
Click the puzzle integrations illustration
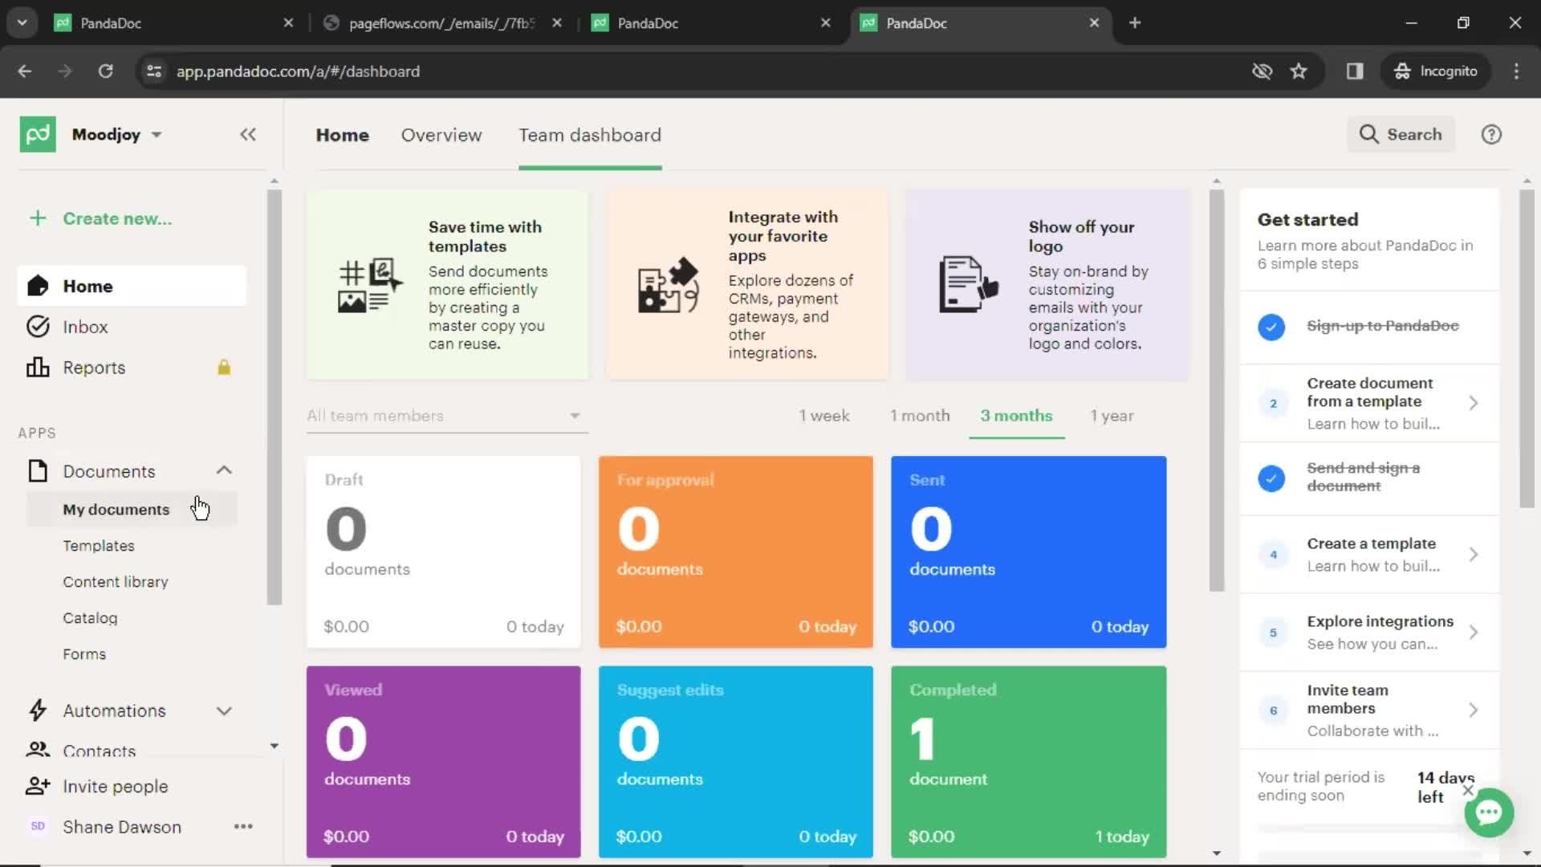click(669, 285)
